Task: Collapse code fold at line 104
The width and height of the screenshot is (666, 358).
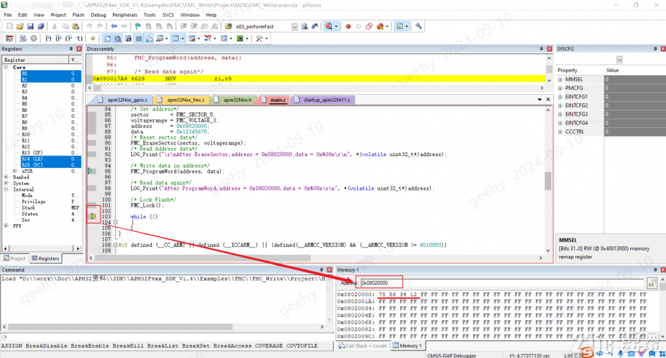Action: (115, 222)
